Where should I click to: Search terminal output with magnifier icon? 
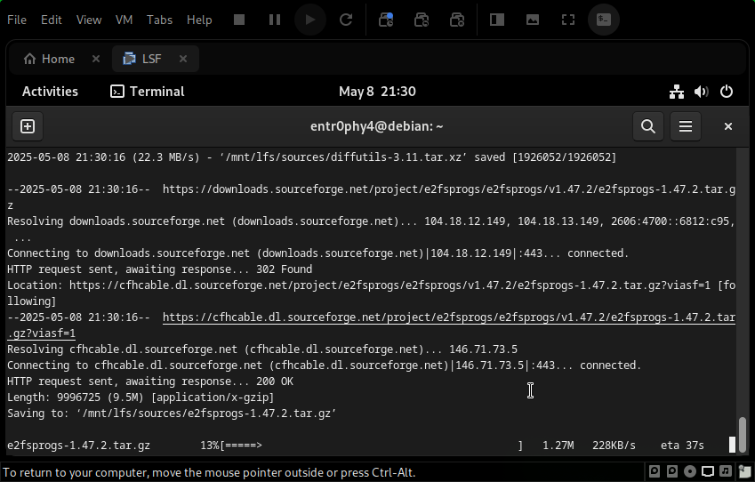(x=647, y=126)
